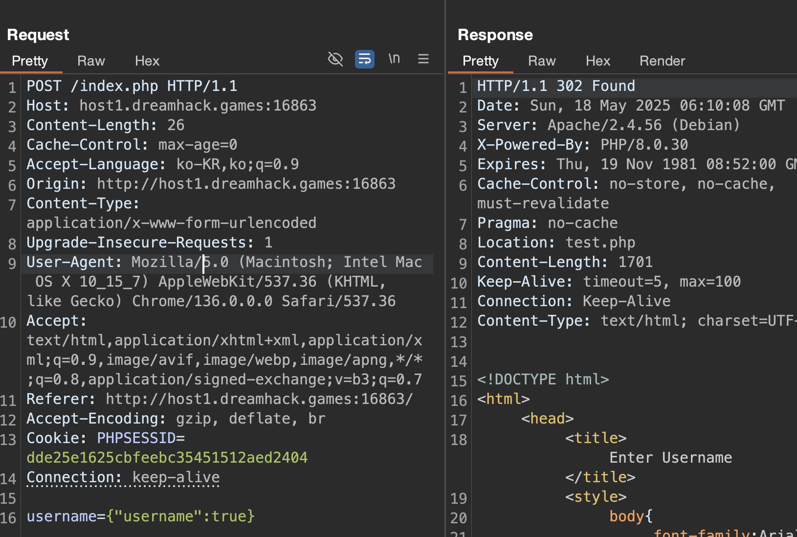Viewport: 797px width, 537px height.
Task: Click the Chrome/136.0.0.0 Safari/537.36 text
Action: pyautogui.click(x=264, y=301)
